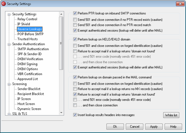Viewport: 186px width, 133px height.
Task: Open the White list button
Action: point(171,115)
